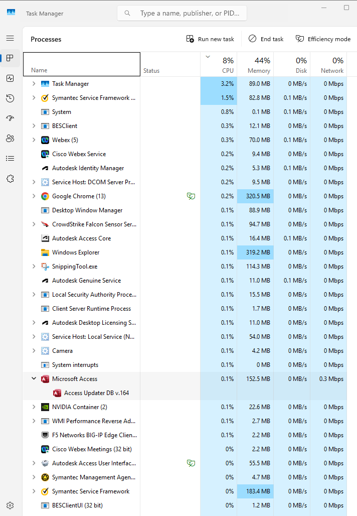Click the End task button
Viewport: 357px width, 516px height.
(x=266, y=39)
